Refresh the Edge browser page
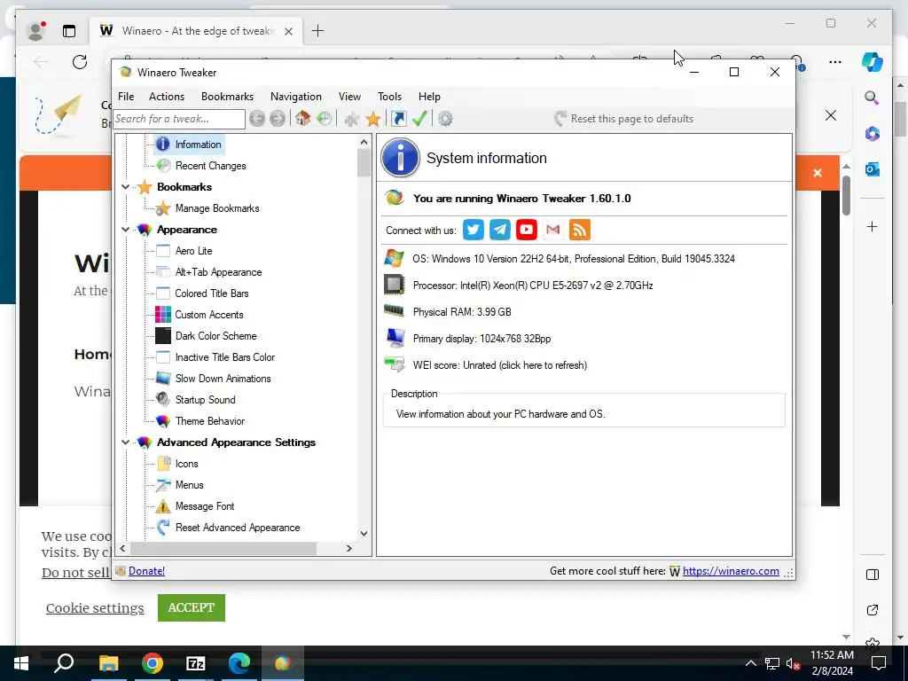This screenshot has width=908, height=681. click(x=80, y=62)
